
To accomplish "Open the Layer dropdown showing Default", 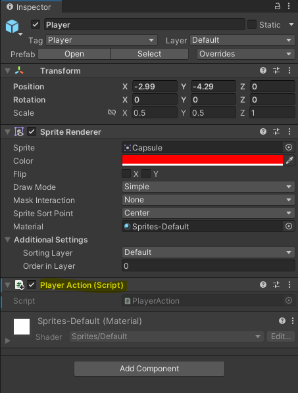I will point(242,40).
